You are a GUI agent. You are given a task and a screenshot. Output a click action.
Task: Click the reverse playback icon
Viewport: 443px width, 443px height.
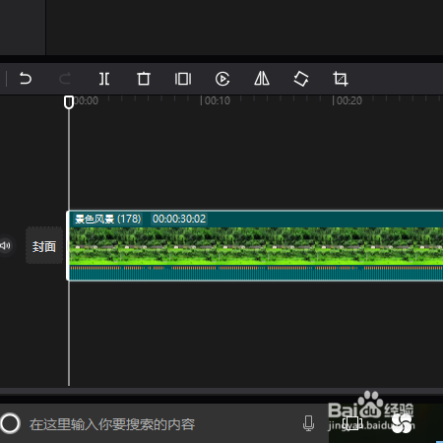click(222, 79)
